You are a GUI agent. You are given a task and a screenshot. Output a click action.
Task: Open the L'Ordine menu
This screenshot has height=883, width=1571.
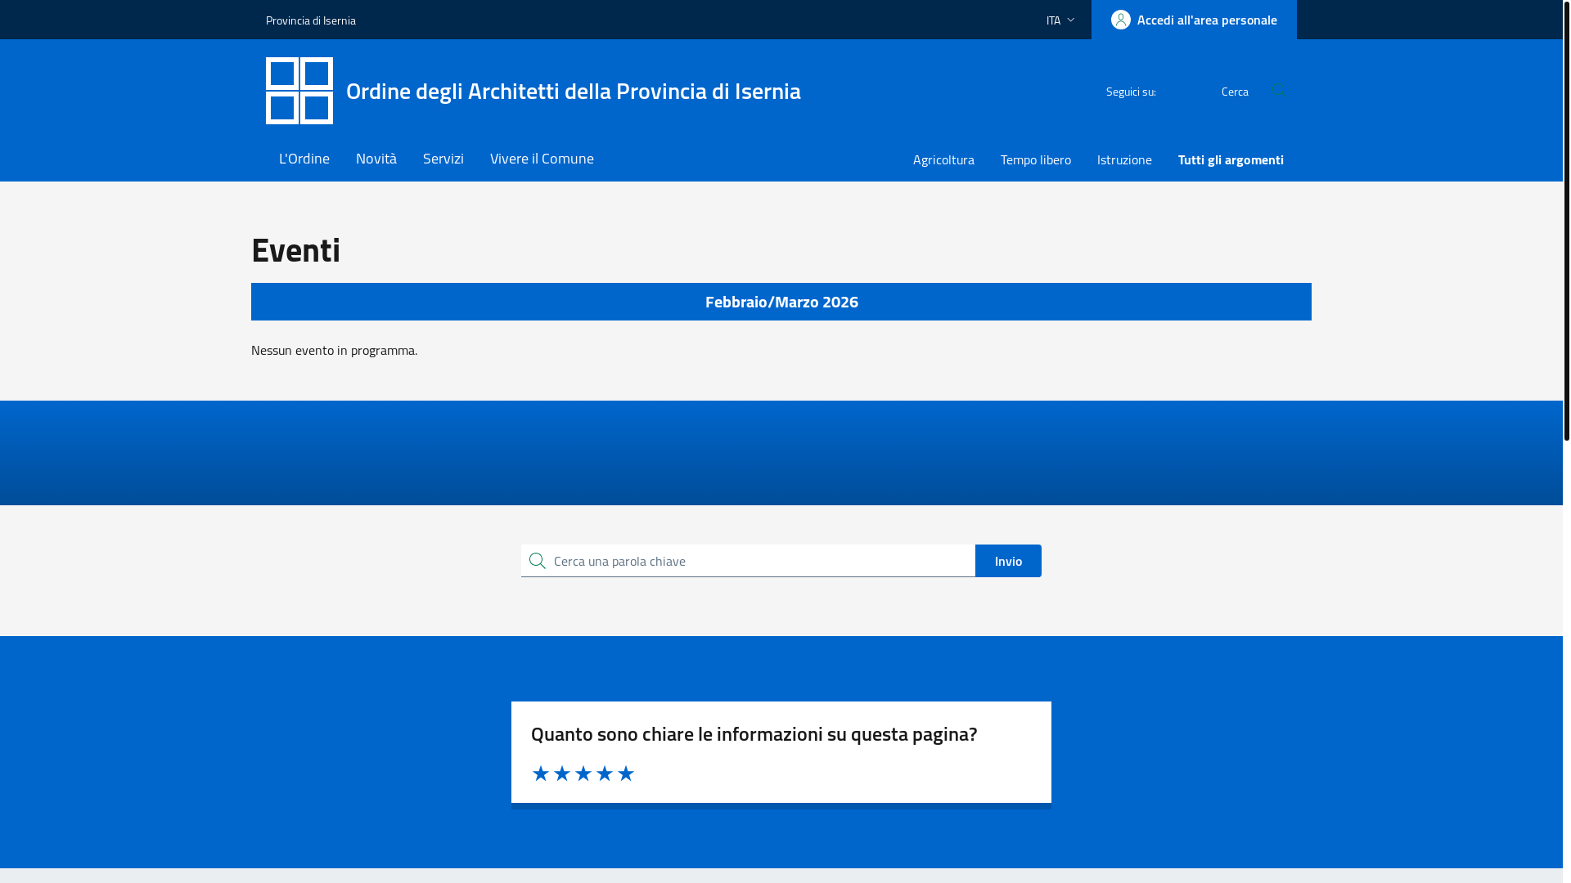[x=304, y=159]
